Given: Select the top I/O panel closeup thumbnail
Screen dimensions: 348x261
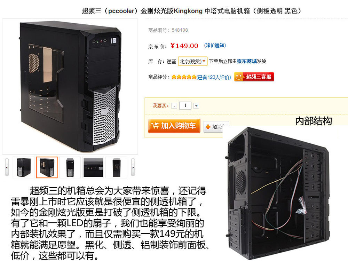Looking at the screenshot, I should [x=93, y=167].
